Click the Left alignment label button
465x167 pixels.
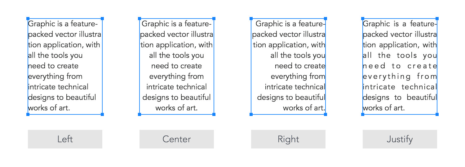point(65,139)
